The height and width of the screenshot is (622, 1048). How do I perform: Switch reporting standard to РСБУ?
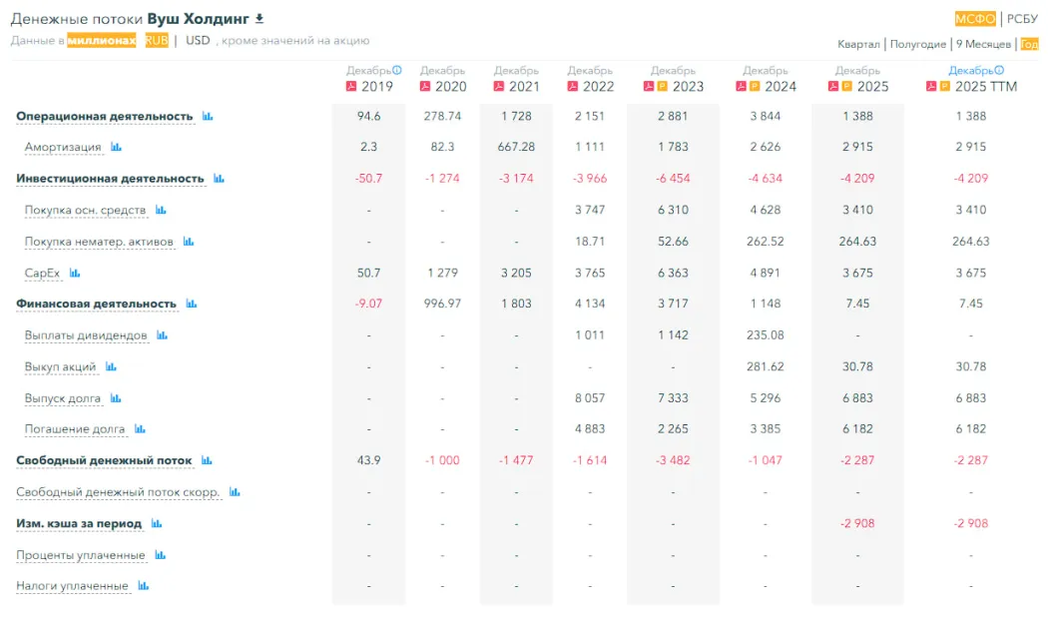pyautogui.click(x=1022, y=19)
